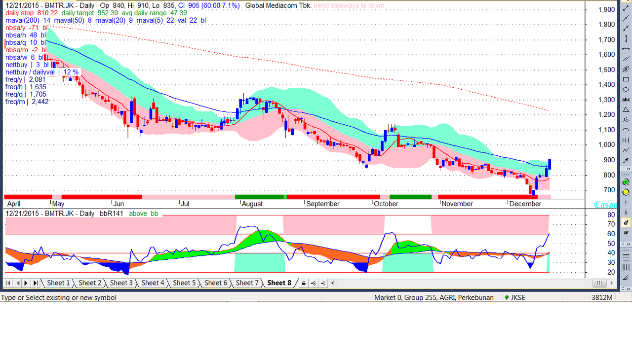Click the green zoom in icon
This screenshot has width=632, height=355.
tap(626, 182)
